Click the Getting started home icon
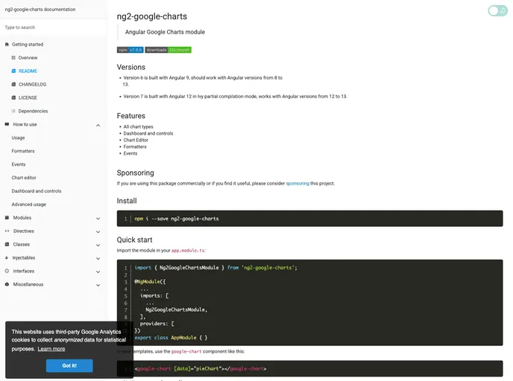513x381 pixels. click(7, 45)
